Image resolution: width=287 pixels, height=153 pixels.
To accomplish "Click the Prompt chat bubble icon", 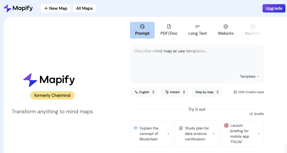I will pos(142,27).
